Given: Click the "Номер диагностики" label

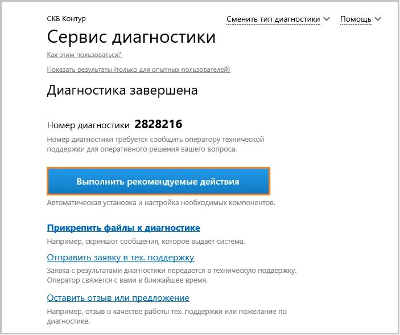Looking at the screenshot, I should (x=88, y=125).
